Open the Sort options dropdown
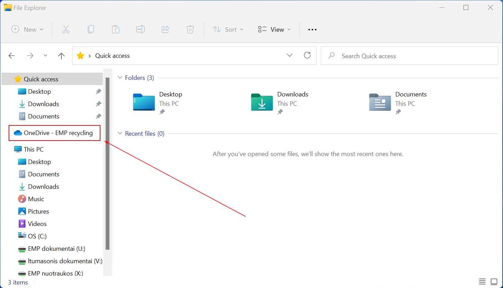503x288 pixels. coord(228,30)
